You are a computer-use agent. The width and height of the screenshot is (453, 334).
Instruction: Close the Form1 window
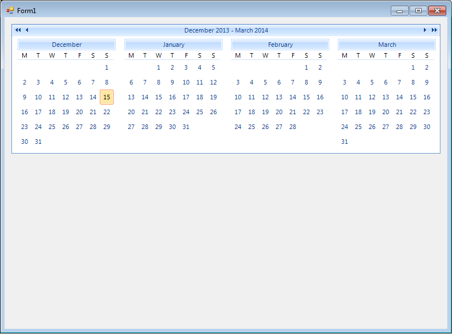(437, 11)
